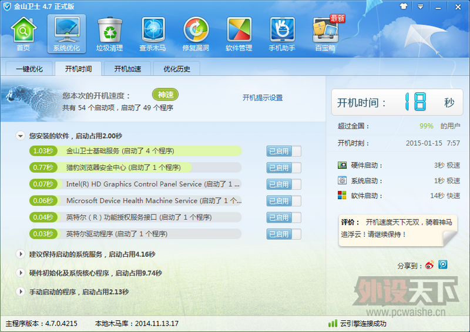Click 1秒 极速 system startup value

tap(447, 180)
